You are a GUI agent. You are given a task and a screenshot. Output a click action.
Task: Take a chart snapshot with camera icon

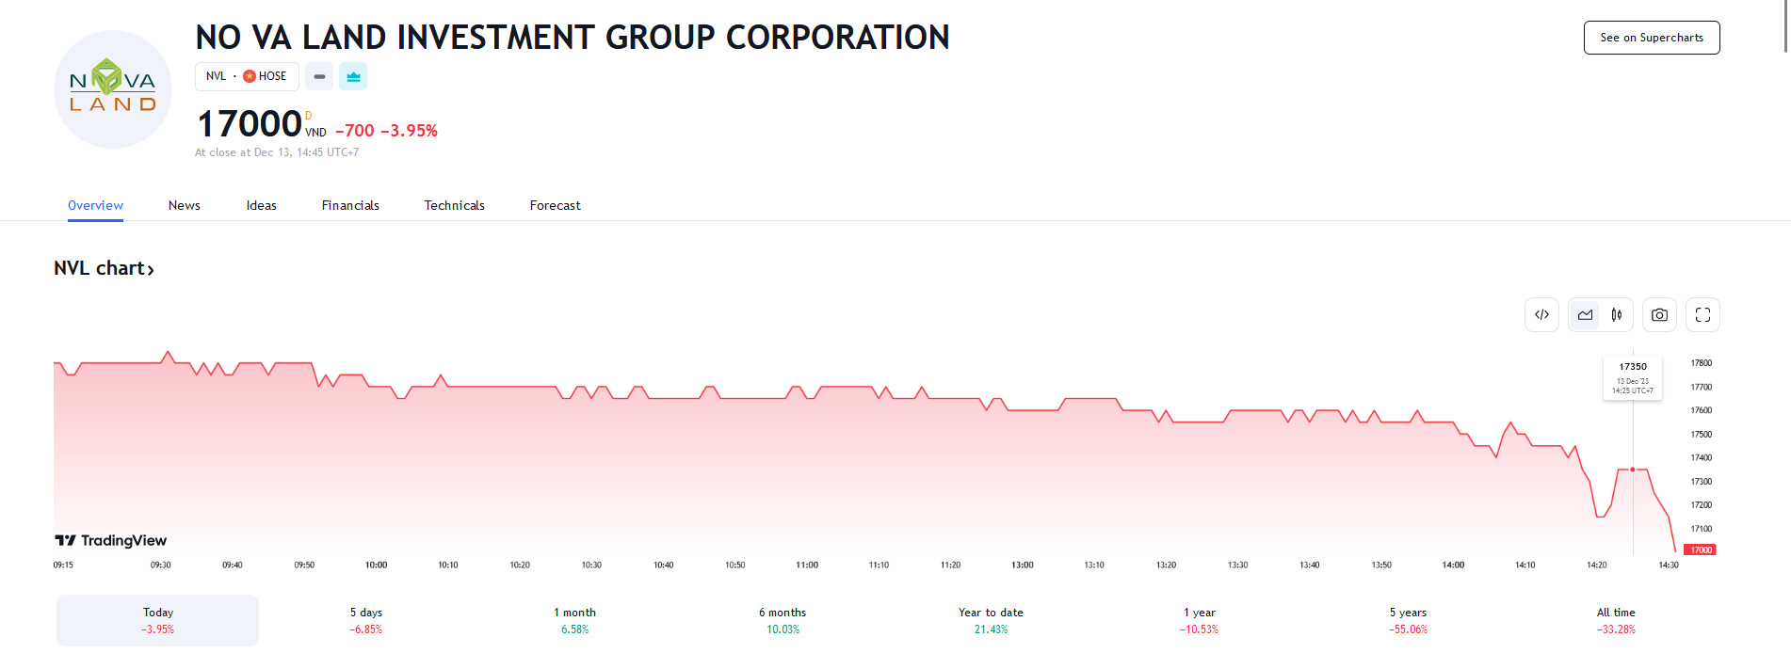click(1659, 315)
